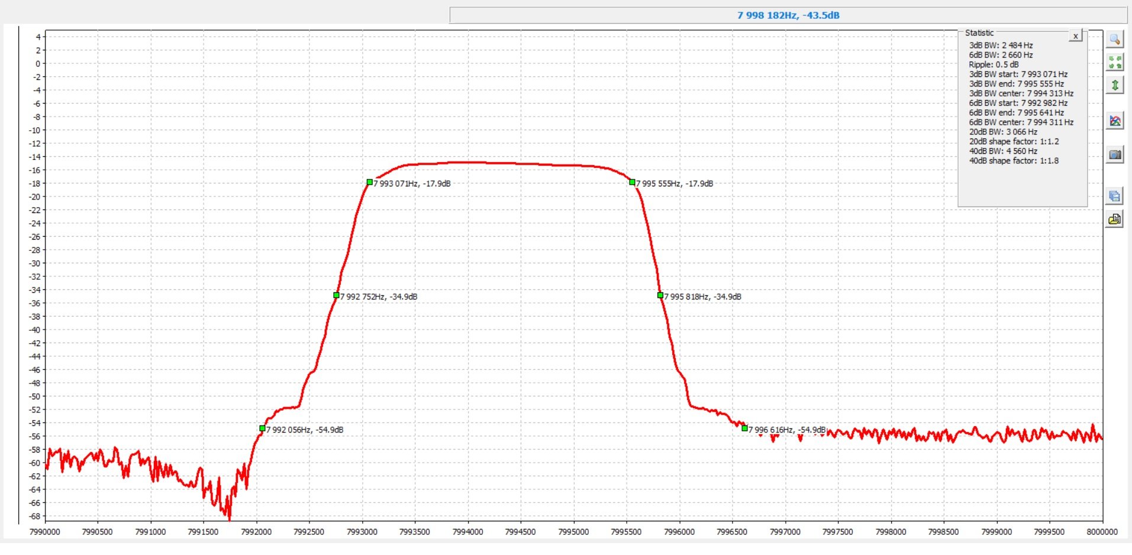Click the 7994000 label on frequency axis
Viewport: 1132px width, 555px height.
point(467,532)
